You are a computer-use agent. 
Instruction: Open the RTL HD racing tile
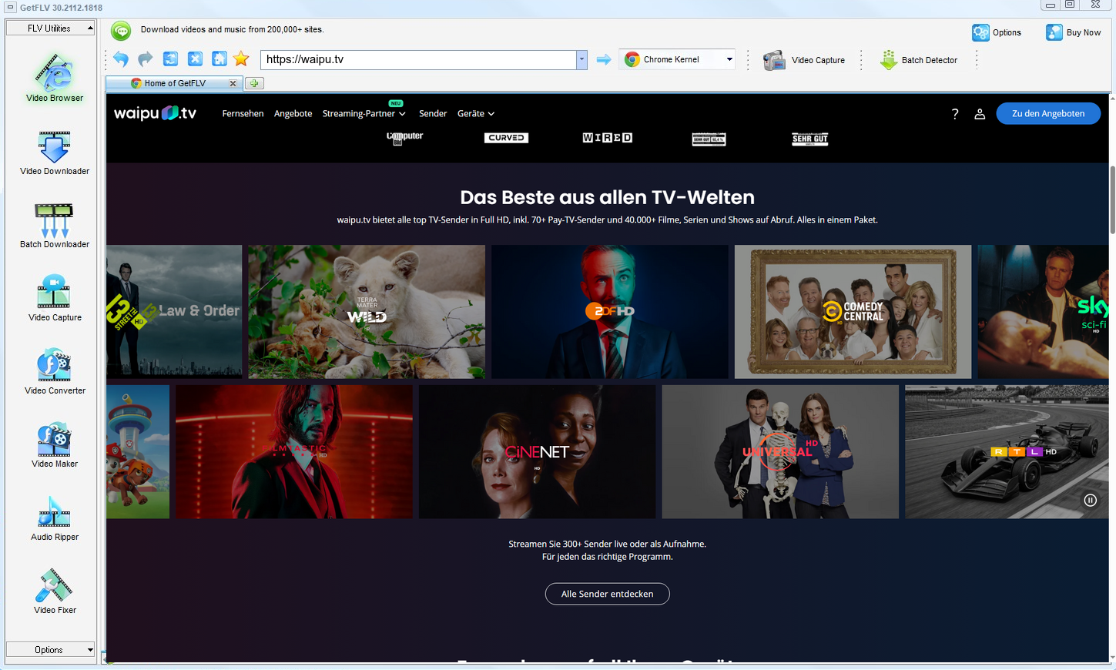(x=1007, y=452)
